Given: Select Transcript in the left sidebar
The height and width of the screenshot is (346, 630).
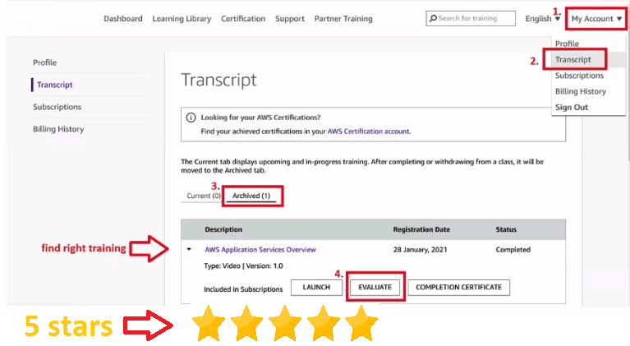Looking at the screenshot, I should point(55,85).
